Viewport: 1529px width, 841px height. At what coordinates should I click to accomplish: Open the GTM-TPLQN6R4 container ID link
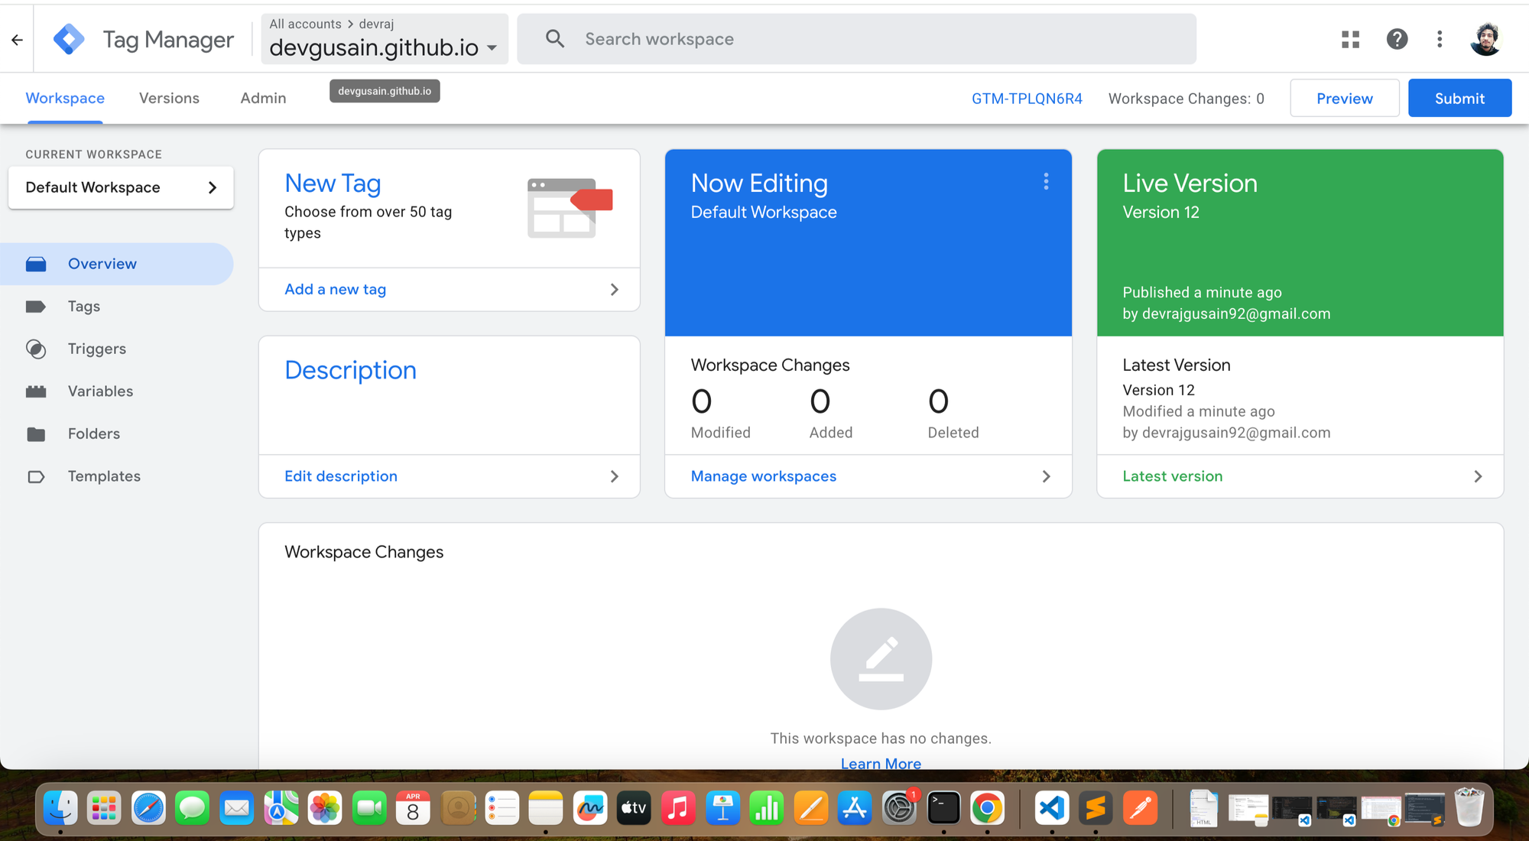point(1027,99)
